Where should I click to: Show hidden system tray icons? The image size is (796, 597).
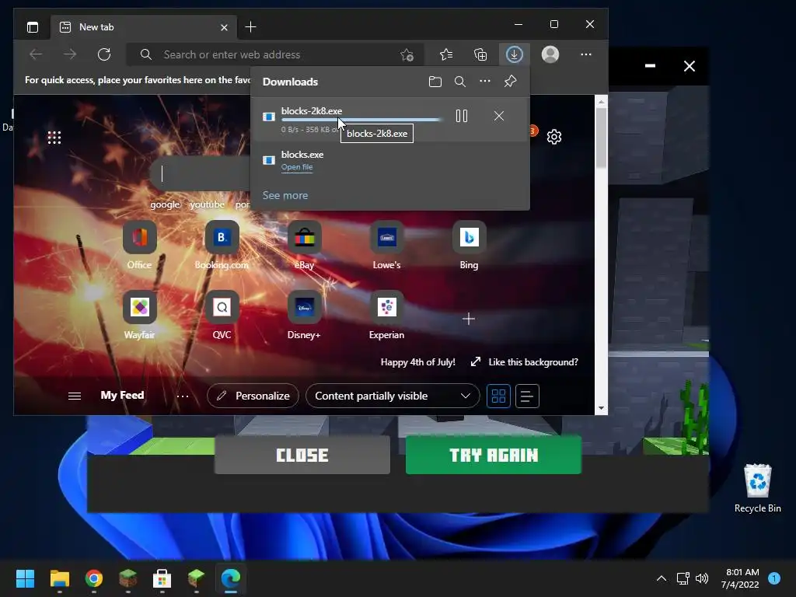tap(662, 578)
